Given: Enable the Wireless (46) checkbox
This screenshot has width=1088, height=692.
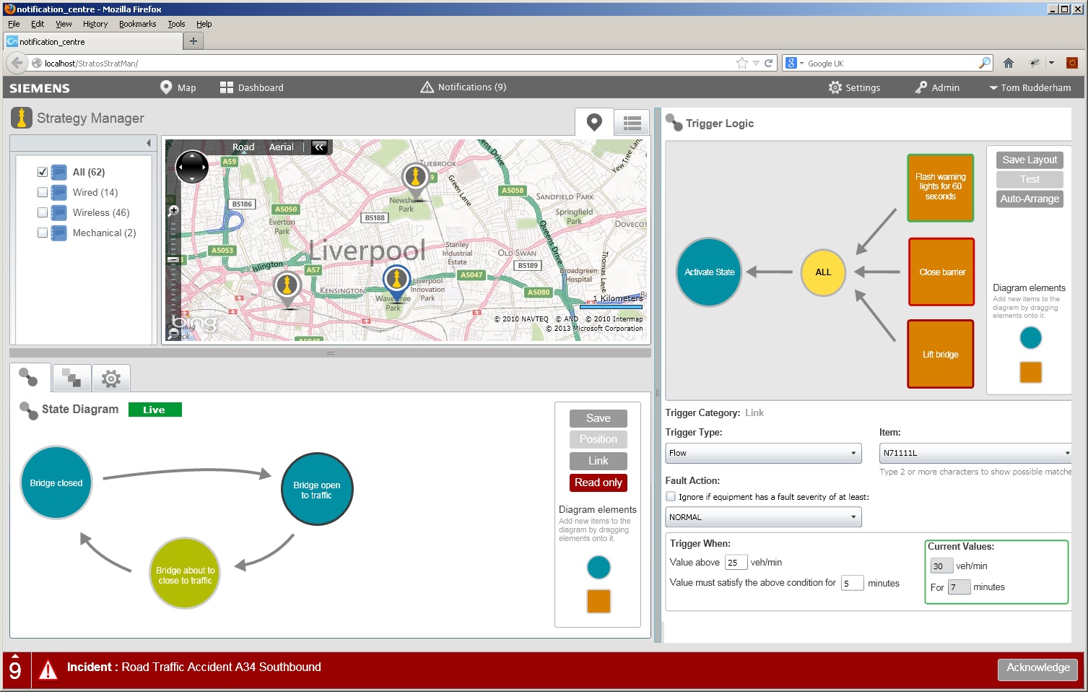Looking at the screenshot, I should point(43,212).
